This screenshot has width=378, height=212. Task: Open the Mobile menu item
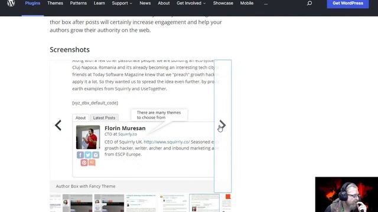point(247,3)
